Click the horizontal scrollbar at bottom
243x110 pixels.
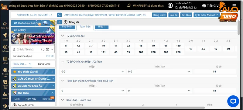click(107, 108)
